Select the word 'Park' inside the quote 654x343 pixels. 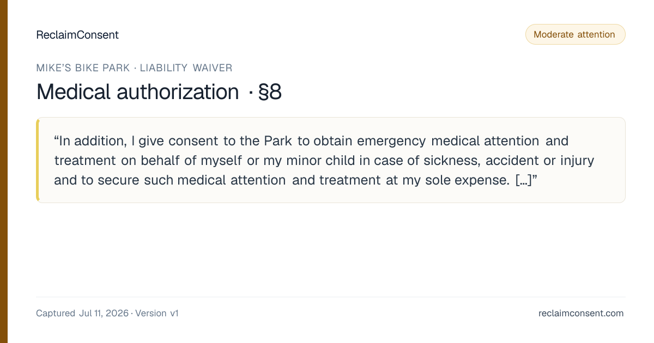[x=278, y=141]
